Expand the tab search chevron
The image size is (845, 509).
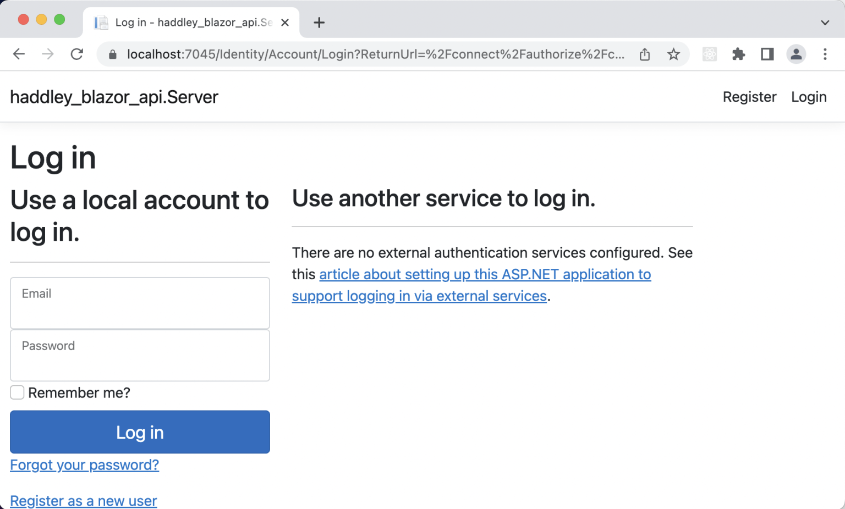[825, 23]
